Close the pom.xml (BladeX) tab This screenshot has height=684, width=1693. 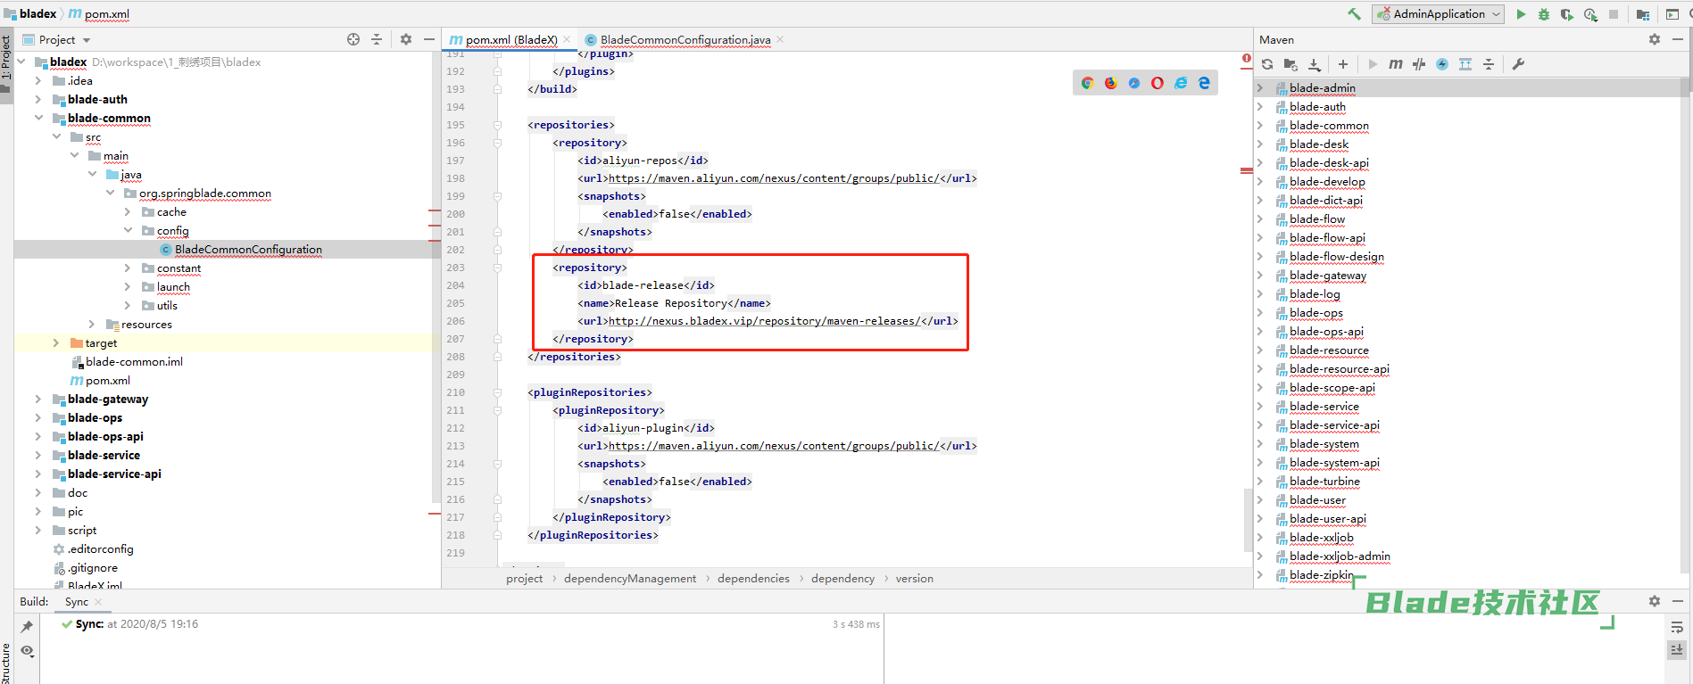point(567,39)
